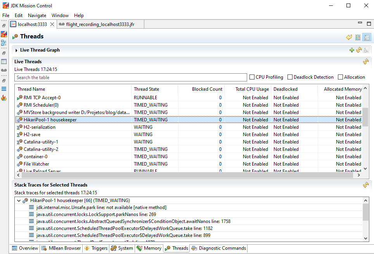This screenshot has width=374, height=254.
Task: Open the Edit menu
Action: 19,16
